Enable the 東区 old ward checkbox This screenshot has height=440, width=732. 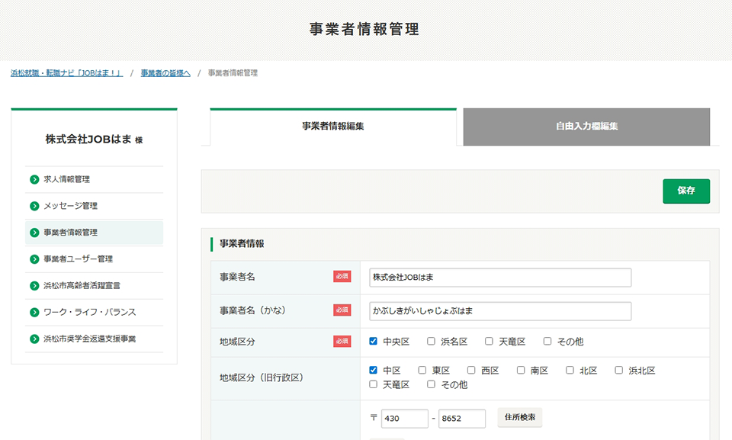pyautogui.click(x=422, y=371)
